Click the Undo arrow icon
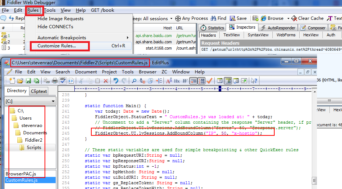This screenshot has height=189, width=342. pos(116,81)
